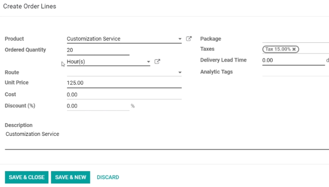Open external link for Hour(s) unit

pyautogui.click(x=157, y=61)
